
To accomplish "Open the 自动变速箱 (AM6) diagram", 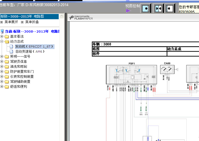I will (30, 52).
